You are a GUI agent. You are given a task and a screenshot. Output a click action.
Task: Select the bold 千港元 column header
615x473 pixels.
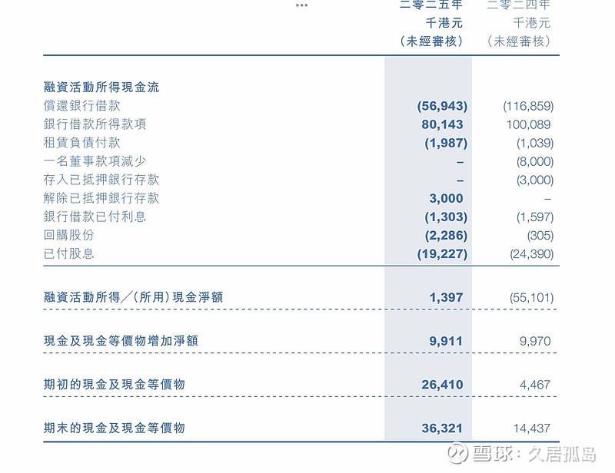(x=444, y=23)
